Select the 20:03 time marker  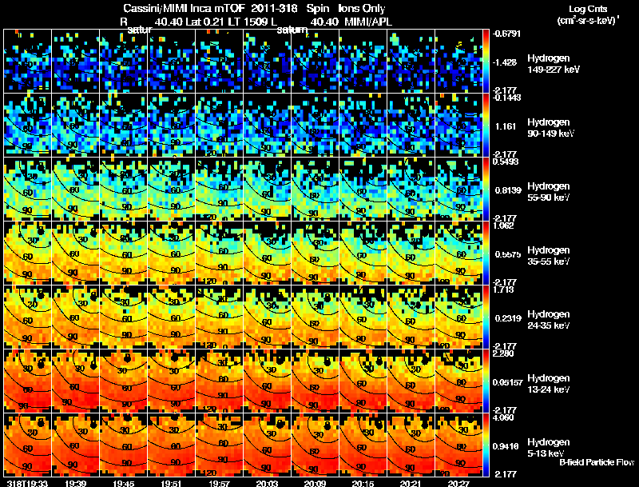[270, 482]
